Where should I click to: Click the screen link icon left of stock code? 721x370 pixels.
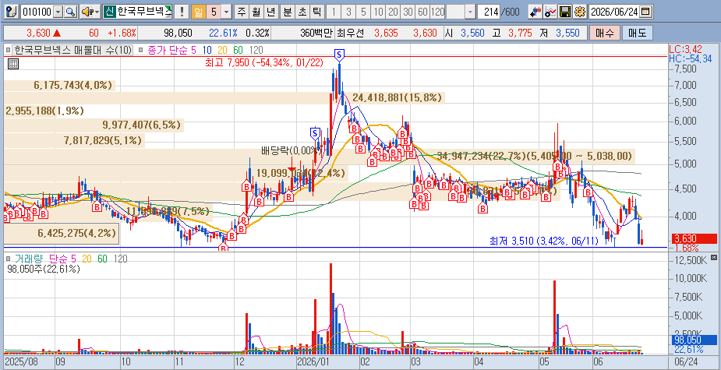click(13, 12)
